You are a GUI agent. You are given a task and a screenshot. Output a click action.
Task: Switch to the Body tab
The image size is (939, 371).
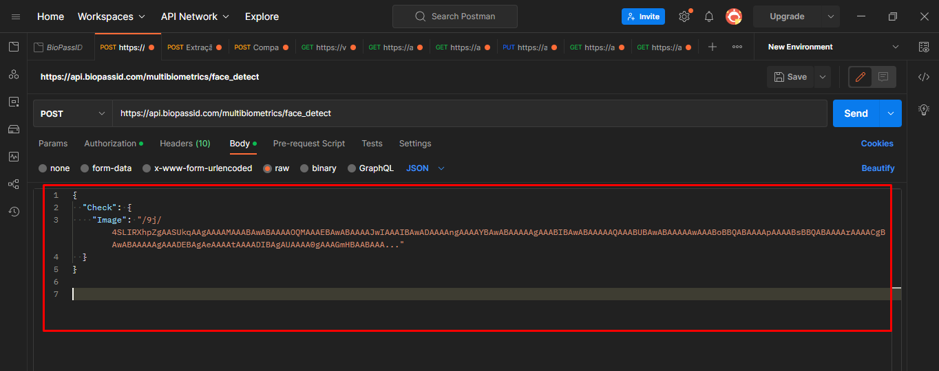pos(243,144)
